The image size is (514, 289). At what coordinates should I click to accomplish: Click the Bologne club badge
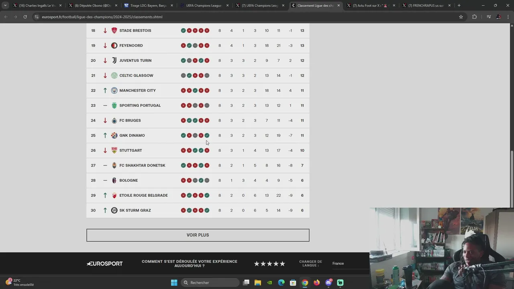click(x=114, y=180)
